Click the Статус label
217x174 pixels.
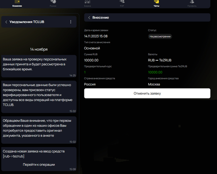(x=152, y=30)
